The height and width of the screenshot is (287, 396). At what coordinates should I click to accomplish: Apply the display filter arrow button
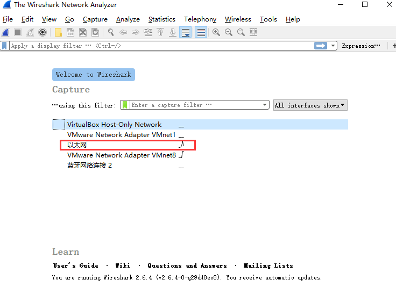pyautogui.click(x=321, y=46)
